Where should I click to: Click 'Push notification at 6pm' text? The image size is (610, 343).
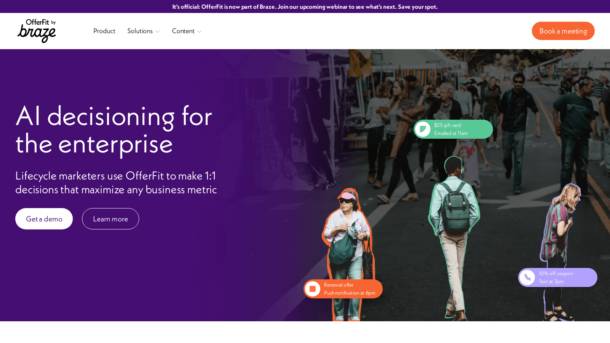point(350,293)
